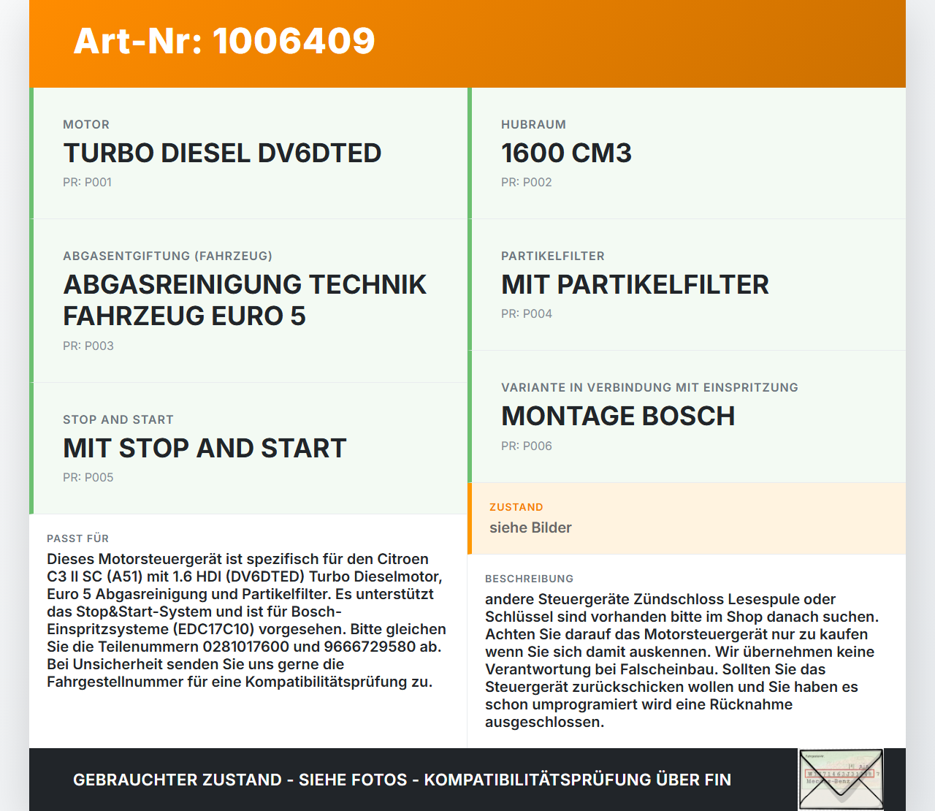Click the 'Variante in Verbindung mit Einspritzung' label
The height and width of the screenshot is (811, 935).
pyautogui.click(x=649, y=388)
